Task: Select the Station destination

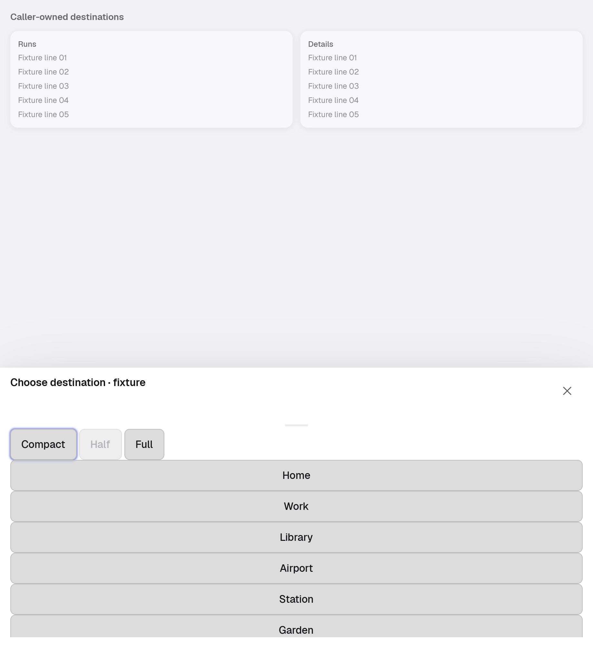Action: pyautogui.click(x=296, y=599)
